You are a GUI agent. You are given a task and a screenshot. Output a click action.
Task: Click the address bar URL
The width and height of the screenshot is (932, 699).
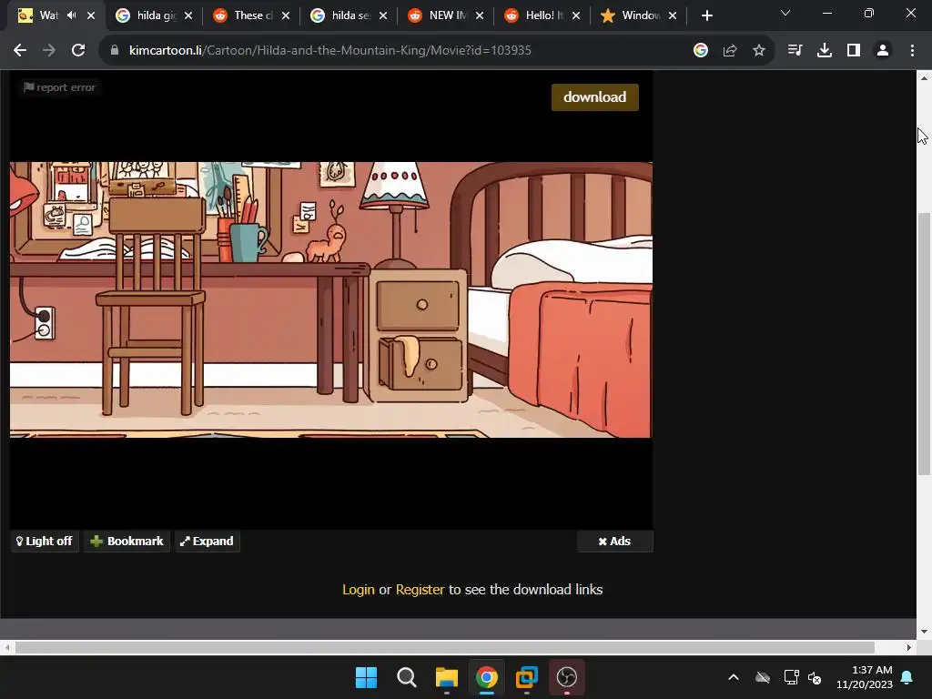click(x=329, y=51)
